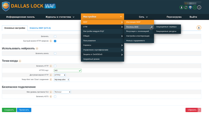The height and width of the screenshot is (117, 209).
Task: Open Аварийный режим menu item
Action: click(102, 59)
